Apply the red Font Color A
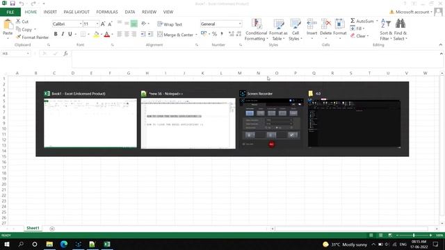445x250 pixels. pos(106,34)
